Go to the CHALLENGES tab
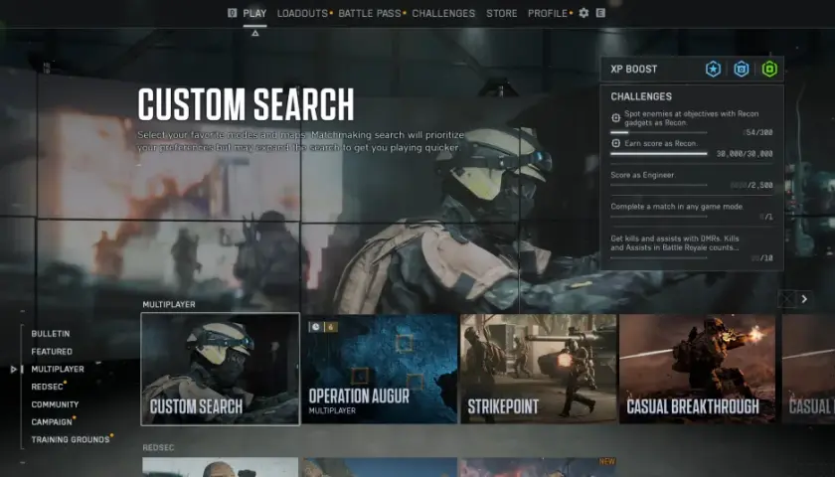This screenshot has width=835, height=477. [x=443, y=13]
